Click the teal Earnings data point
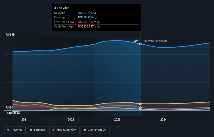Screen dimensions: 214x137 pyautogui.click(x=140, y=109)
